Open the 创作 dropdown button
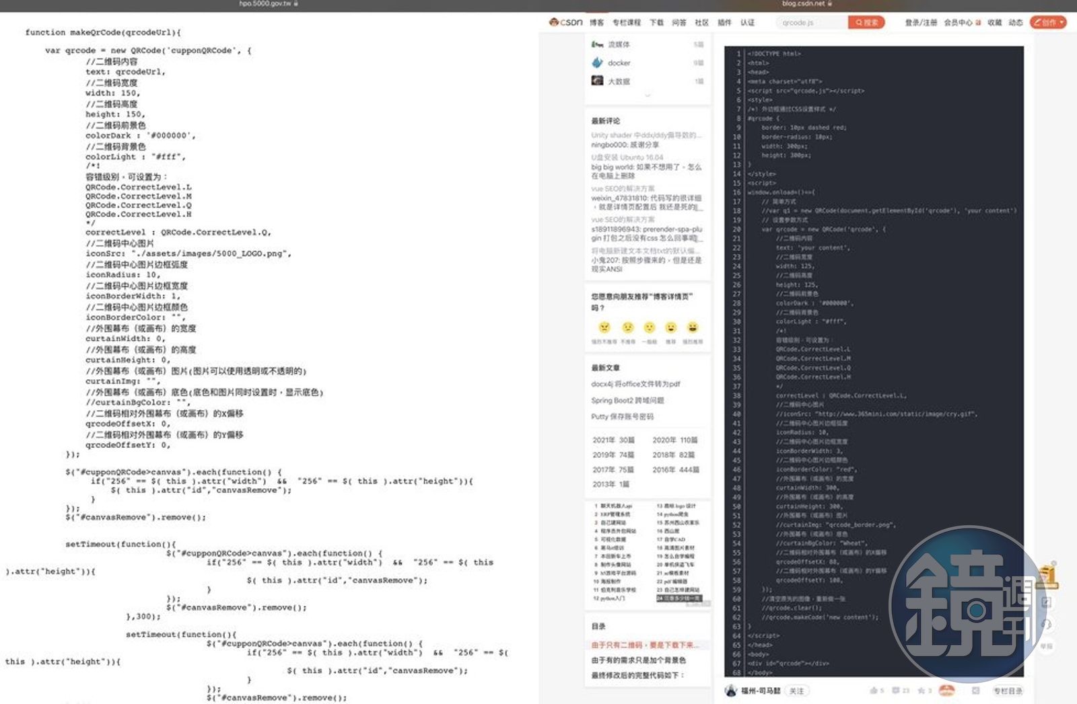1077x704 pixels. (x=1048, y=22)
